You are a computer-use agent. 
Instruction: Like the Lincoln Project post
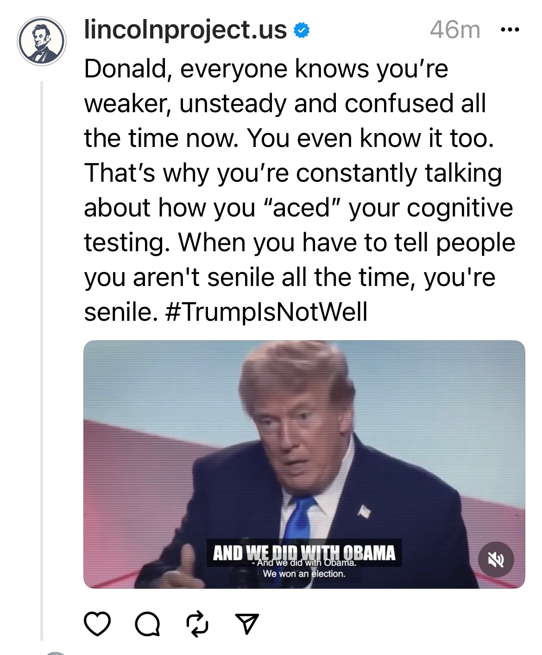pyautogui.click(x=97, y=623)
